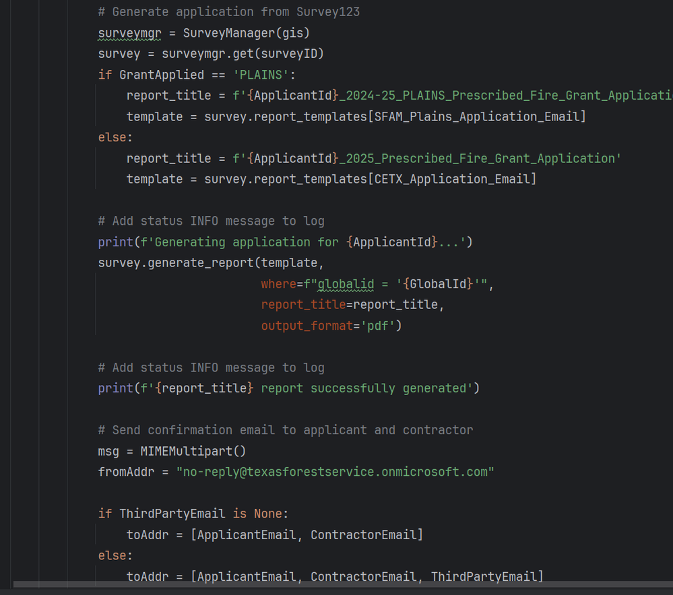Click "output_format='pdf'" argument
Image resolution: width=673 pixels, height=595 pixels.
328,326
